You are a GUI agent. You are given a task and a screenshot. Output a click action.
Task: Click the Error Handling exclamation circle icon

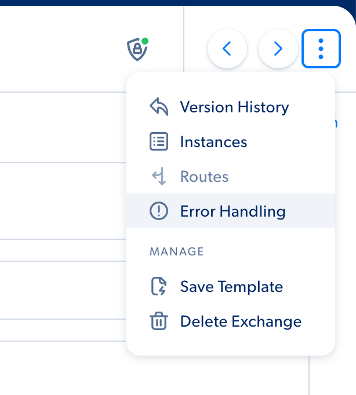pyautogui.click(x=159, y=211)
